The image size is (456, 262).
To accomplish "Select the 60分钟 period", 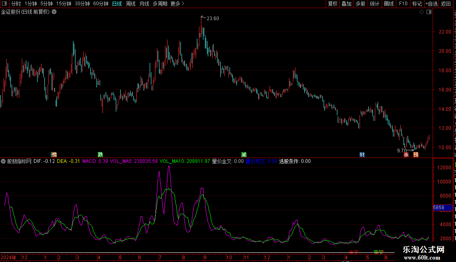I will pos(101,4).
